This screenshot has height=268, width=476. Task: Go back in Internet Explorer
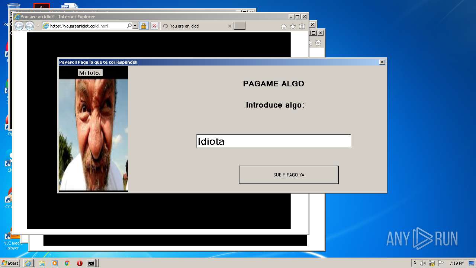tap(19, 26)
